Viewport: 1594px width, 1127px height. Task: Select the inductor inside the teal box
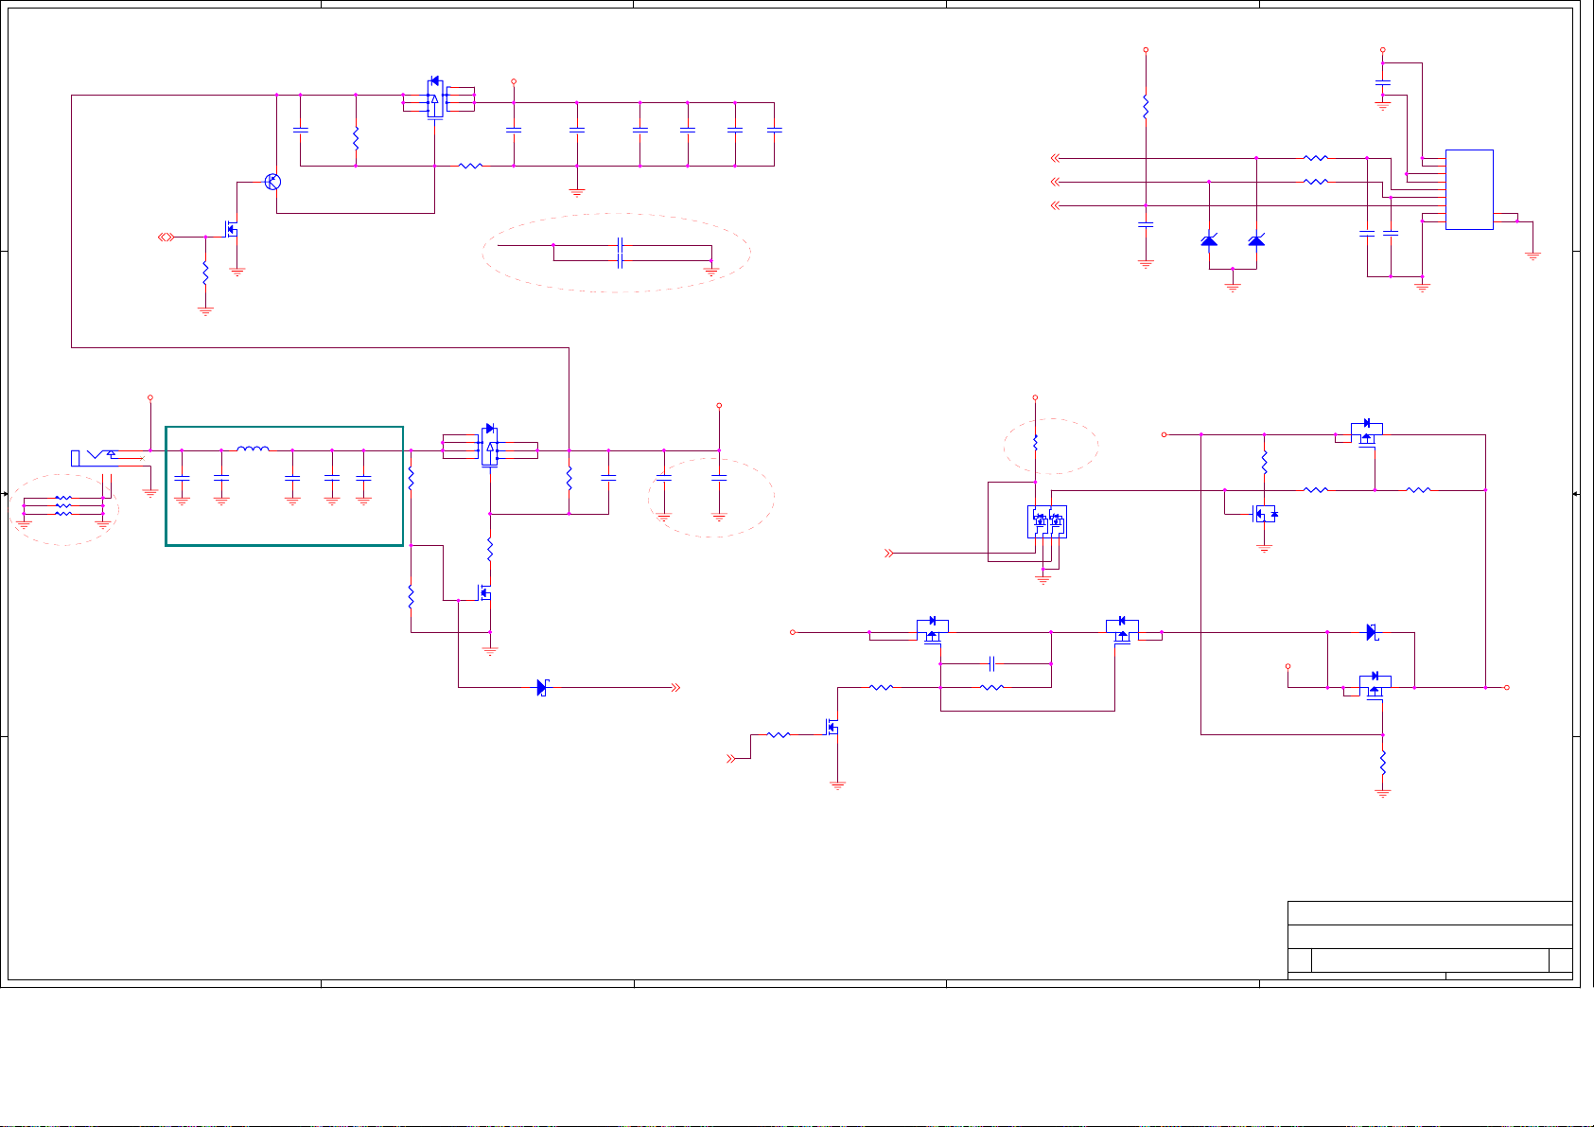tap(253, 449)
